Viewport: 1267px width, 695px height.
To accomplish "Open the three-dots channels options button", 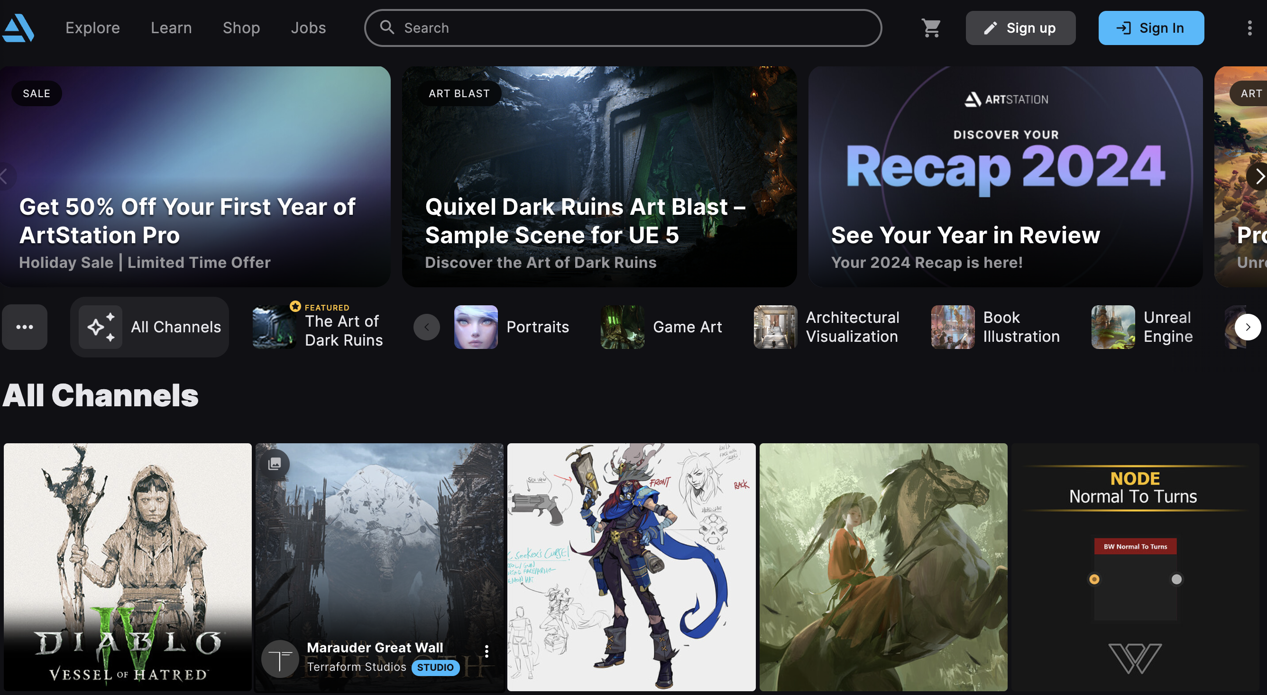I will click(25, 327).
